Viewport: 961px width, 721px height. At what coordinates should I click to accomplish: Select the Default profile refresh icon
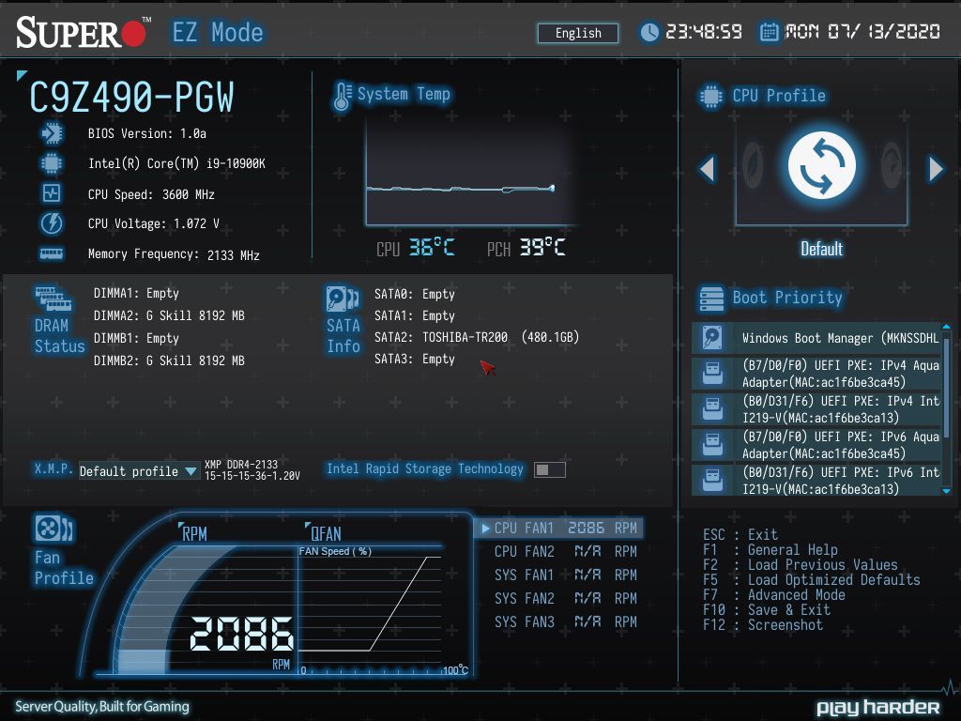[821, 165]
